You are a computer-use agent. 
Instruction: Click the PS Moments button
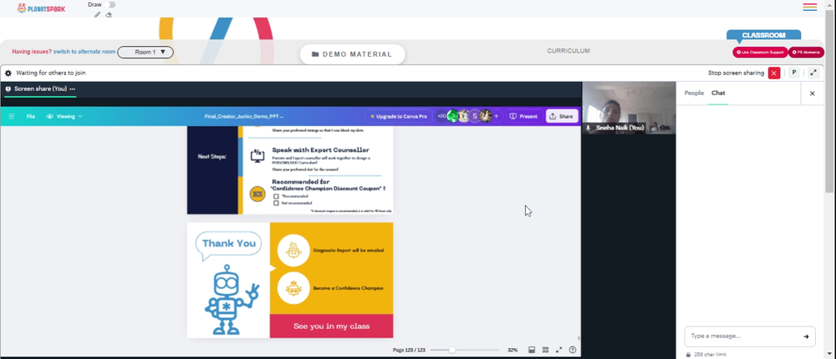click(806, 53)
